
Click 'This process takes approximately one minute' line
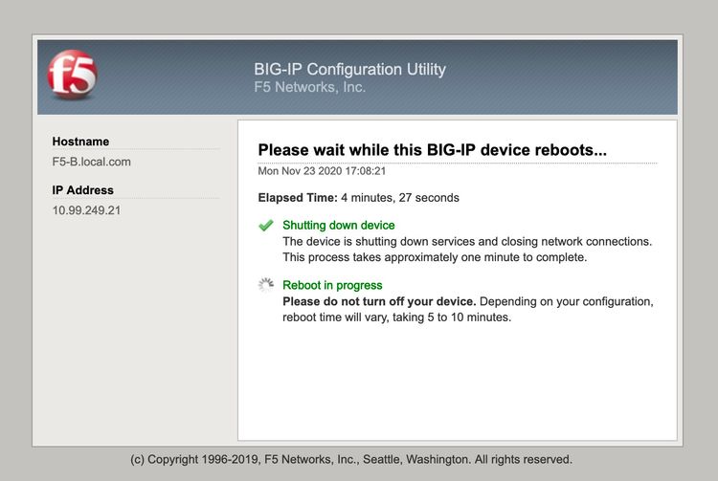(x=435, y=257)
